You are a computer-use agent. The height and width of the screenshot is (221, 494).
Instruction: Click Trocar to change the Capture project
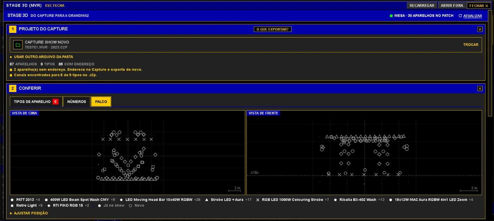[x=471, y=45]
